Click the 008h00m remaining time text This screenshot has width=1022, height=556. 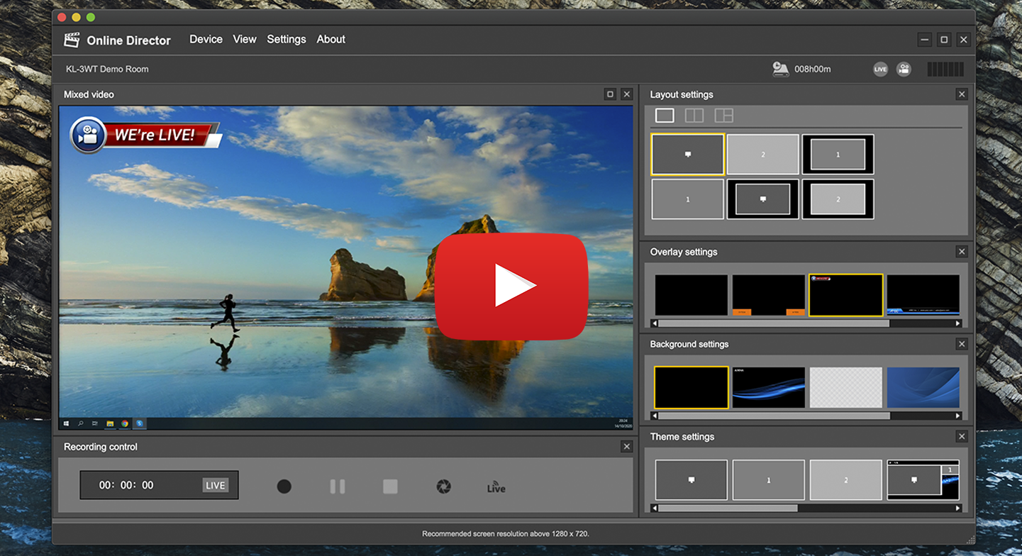[813, 69]
